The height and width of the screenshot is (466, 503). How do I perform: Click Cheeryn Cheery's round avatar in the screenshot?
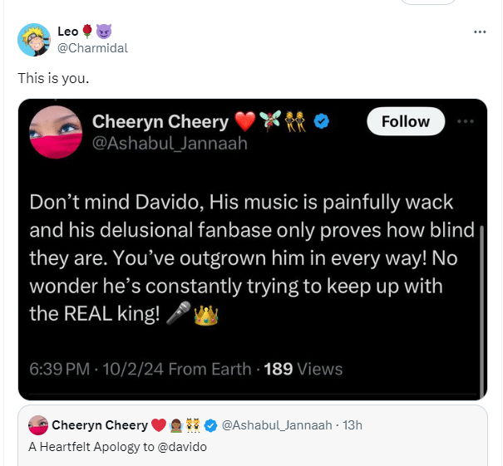[56, 131]
